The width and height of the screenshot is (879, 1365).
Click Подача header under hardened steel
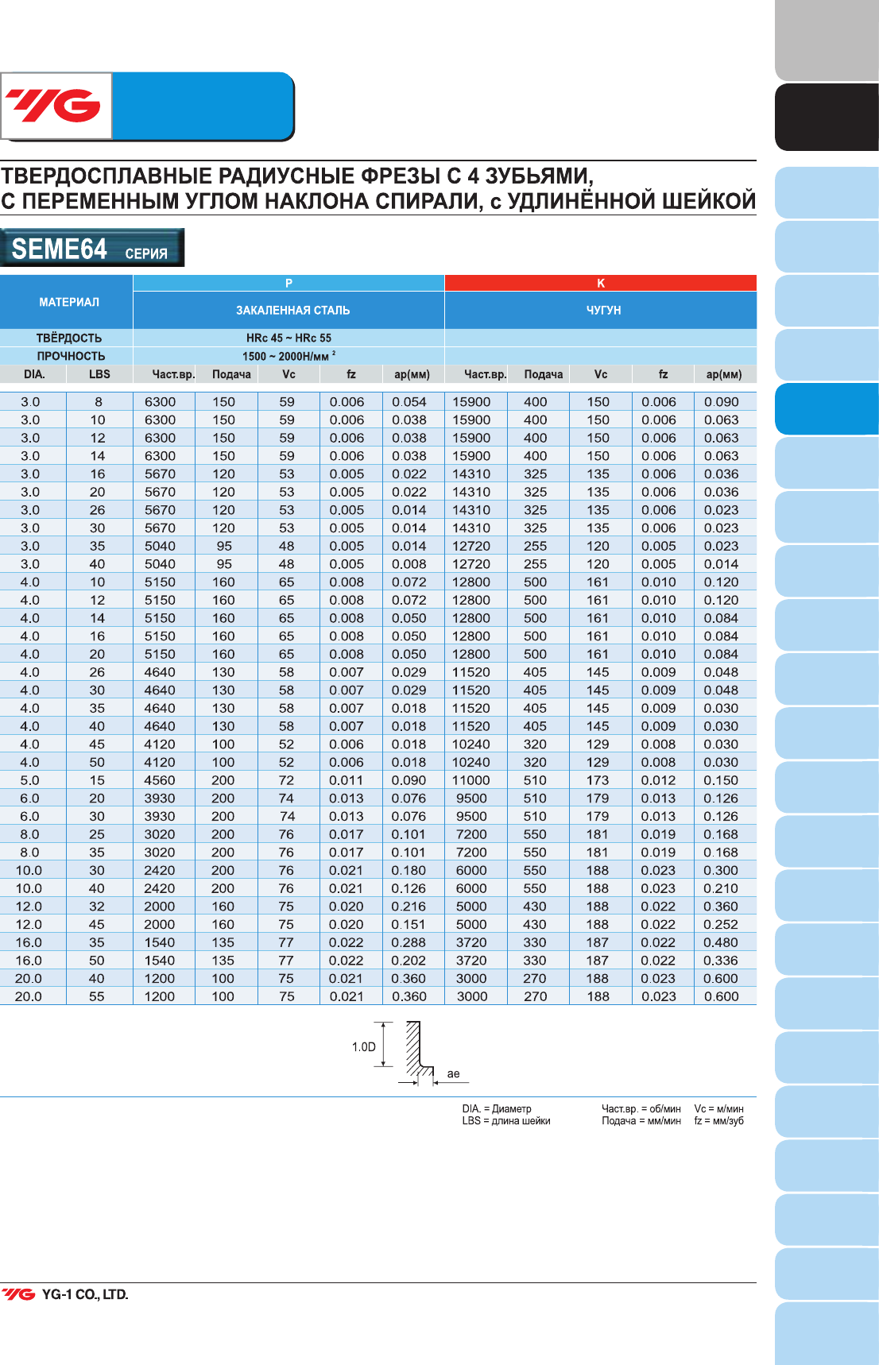coord(231,374)
